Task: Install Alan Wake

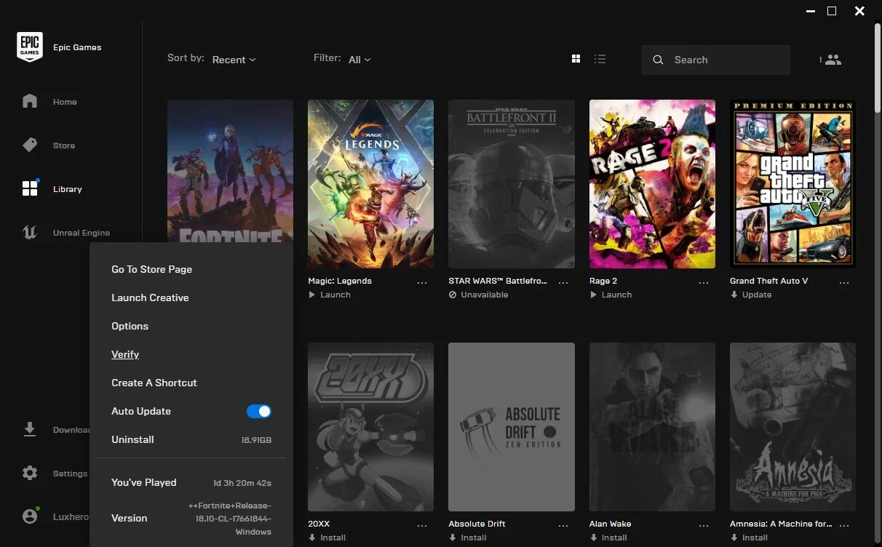Action: (608, 538)
